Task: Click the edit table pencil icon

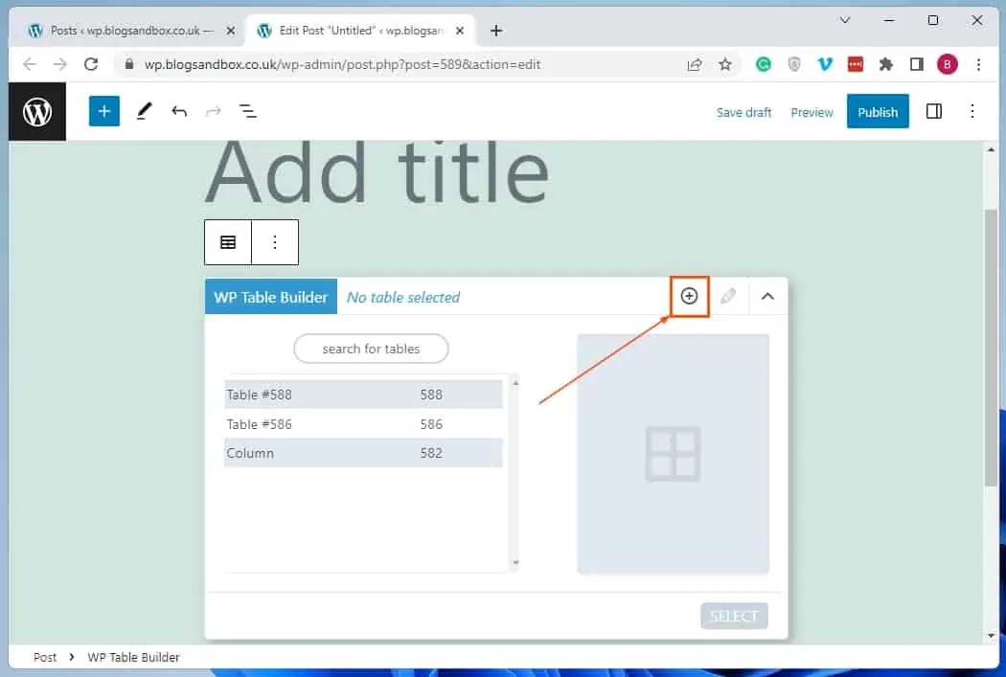Action: (728, 296)
